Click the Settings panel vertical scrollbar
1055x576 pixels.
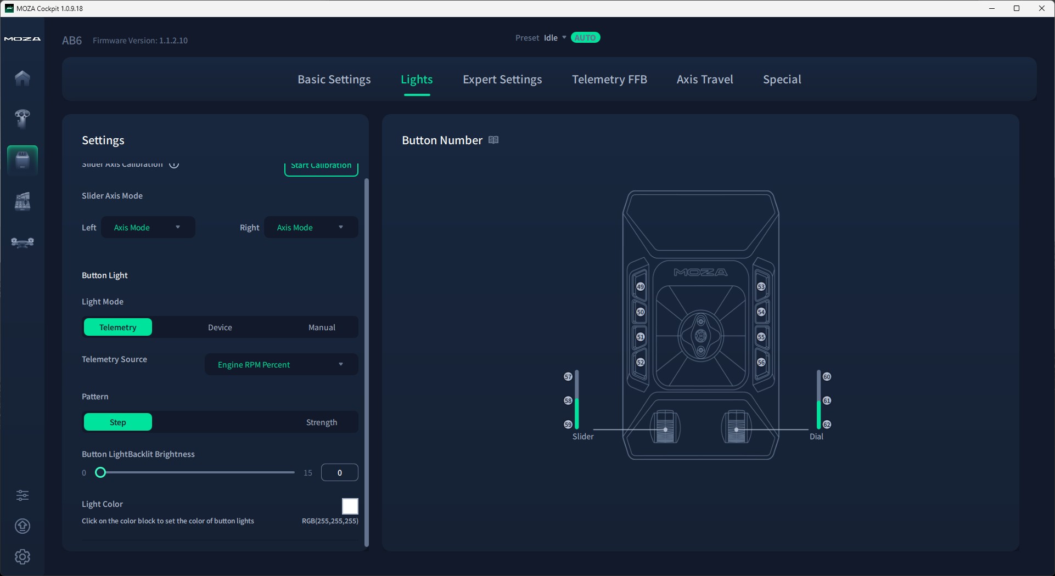click(x=367, y=362)
